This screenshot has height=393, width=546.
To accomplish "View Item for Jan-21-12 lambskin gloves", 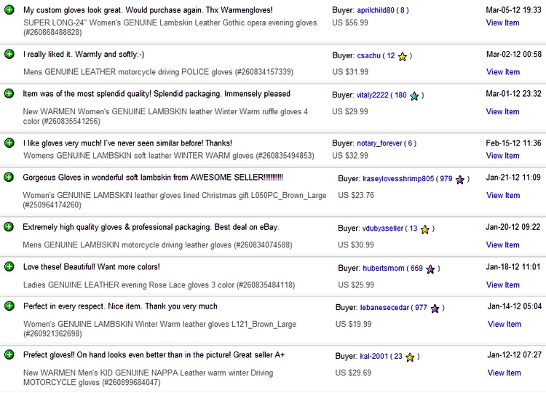I will (x=503, y=195).
